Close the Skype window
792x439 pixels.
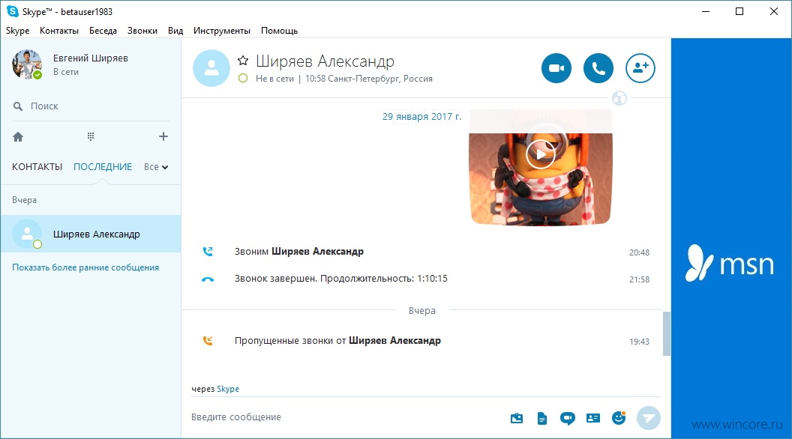(x=773, y=11)
